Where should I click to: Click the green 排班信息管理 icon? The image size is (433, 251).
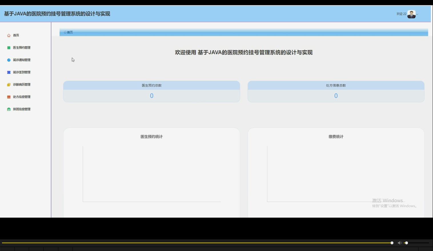(9, 109)
